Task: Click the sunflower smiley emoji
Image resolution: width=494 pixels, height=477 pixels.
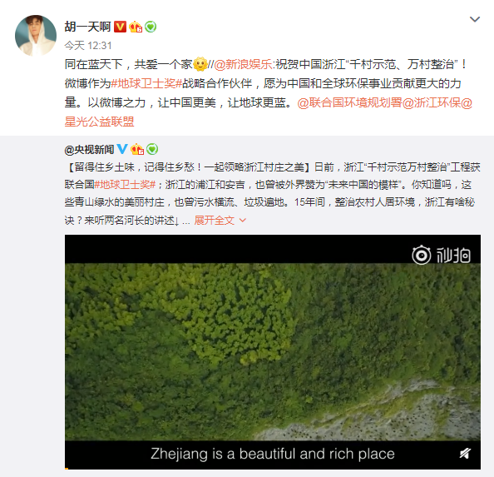Action: tap(200, 64)
